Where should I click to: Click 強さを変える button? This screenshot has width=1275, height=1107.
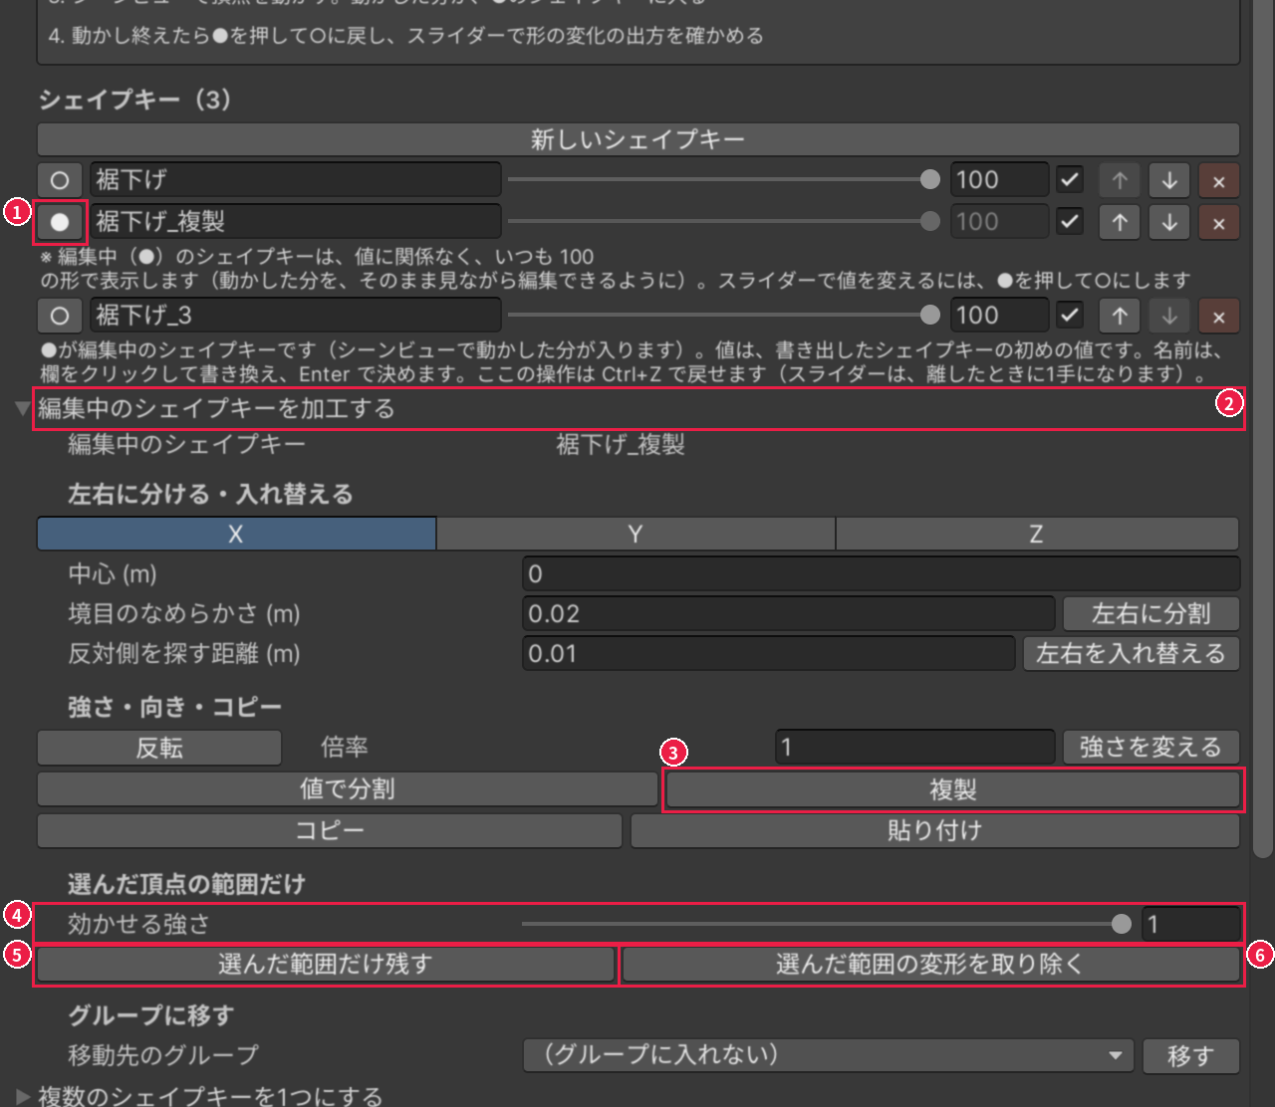1151,748
